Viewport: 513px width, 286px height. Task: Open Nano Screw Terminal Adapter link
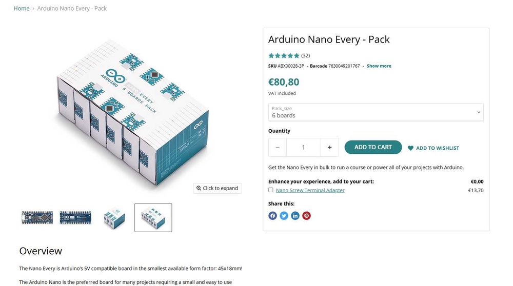(310, 190)
